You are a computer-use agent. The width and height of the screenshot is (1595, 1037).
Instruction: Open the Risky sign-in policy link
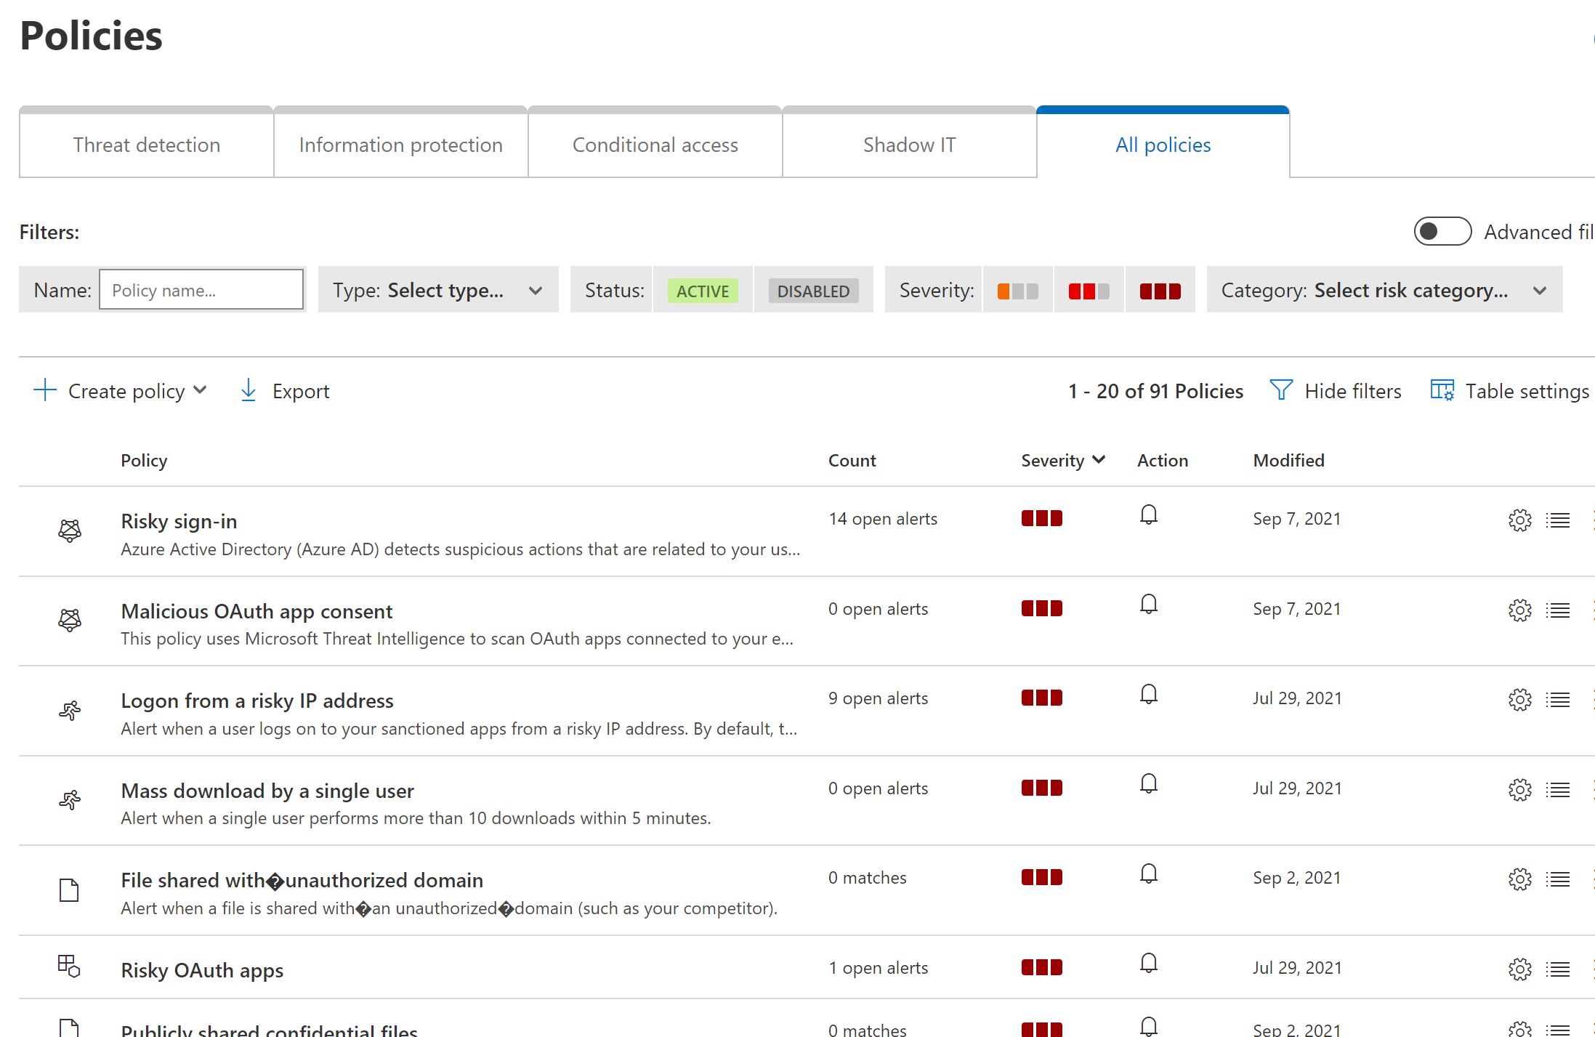pos(179,522)
